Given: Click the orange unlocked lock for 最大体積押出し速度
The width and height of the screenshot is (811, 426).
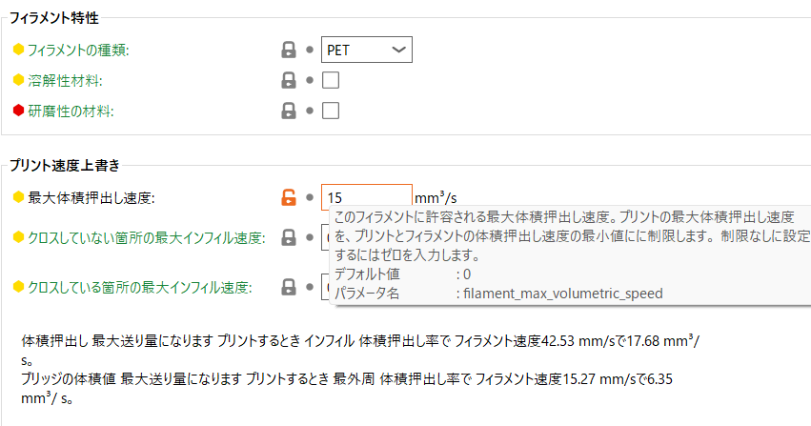Looking at the screenshot, I should tap(288, 198).
